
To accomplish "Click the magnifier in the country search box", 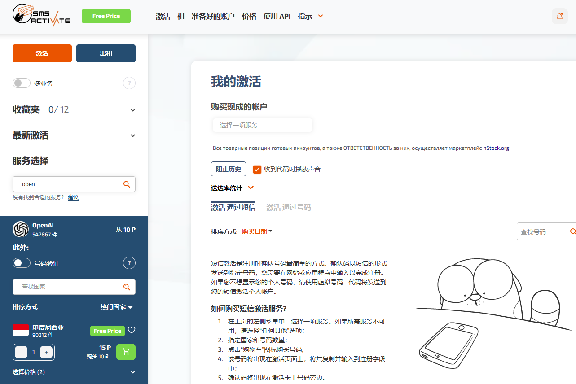I will click(x=127, y=287).
